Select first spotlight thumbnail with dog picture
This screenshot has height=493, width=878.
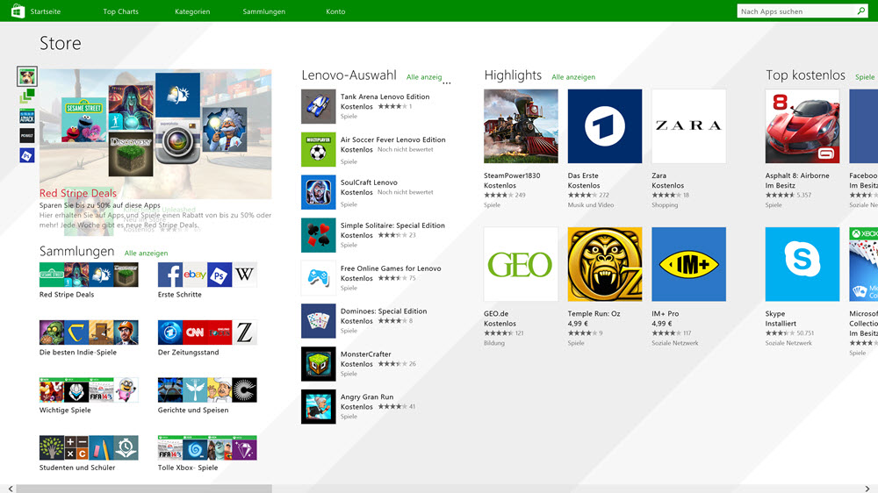coord(27,76)
